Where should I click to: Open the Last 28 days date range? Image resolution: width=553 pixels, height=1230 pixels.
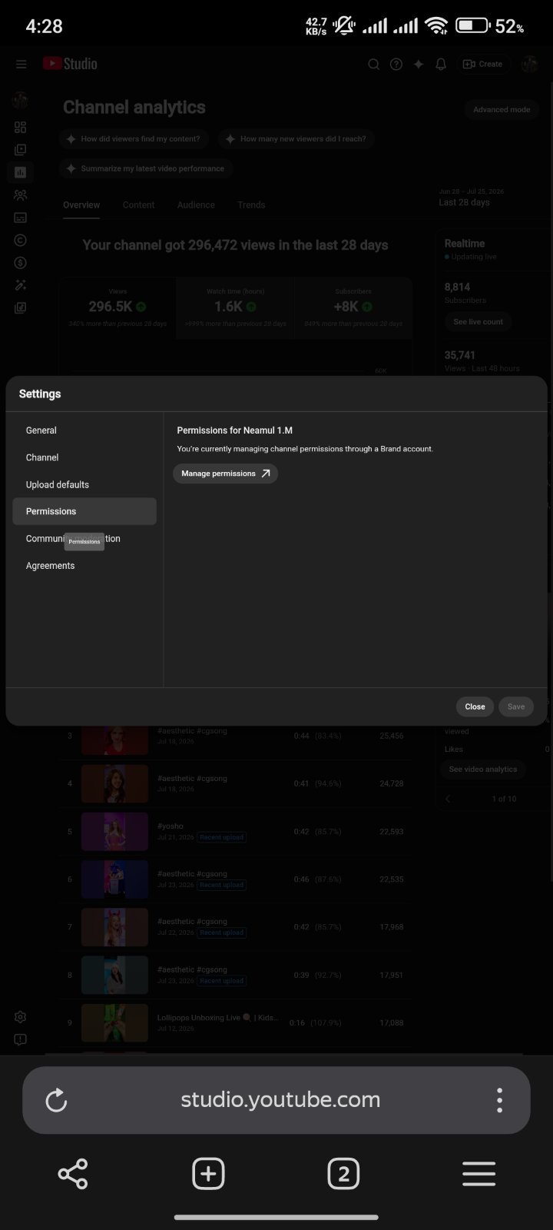(472, 198)
